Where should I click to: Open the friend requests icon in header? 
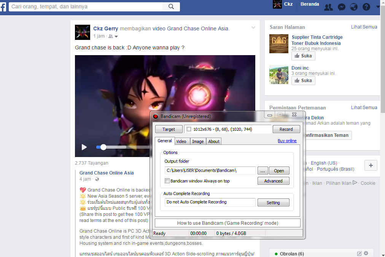328,7
